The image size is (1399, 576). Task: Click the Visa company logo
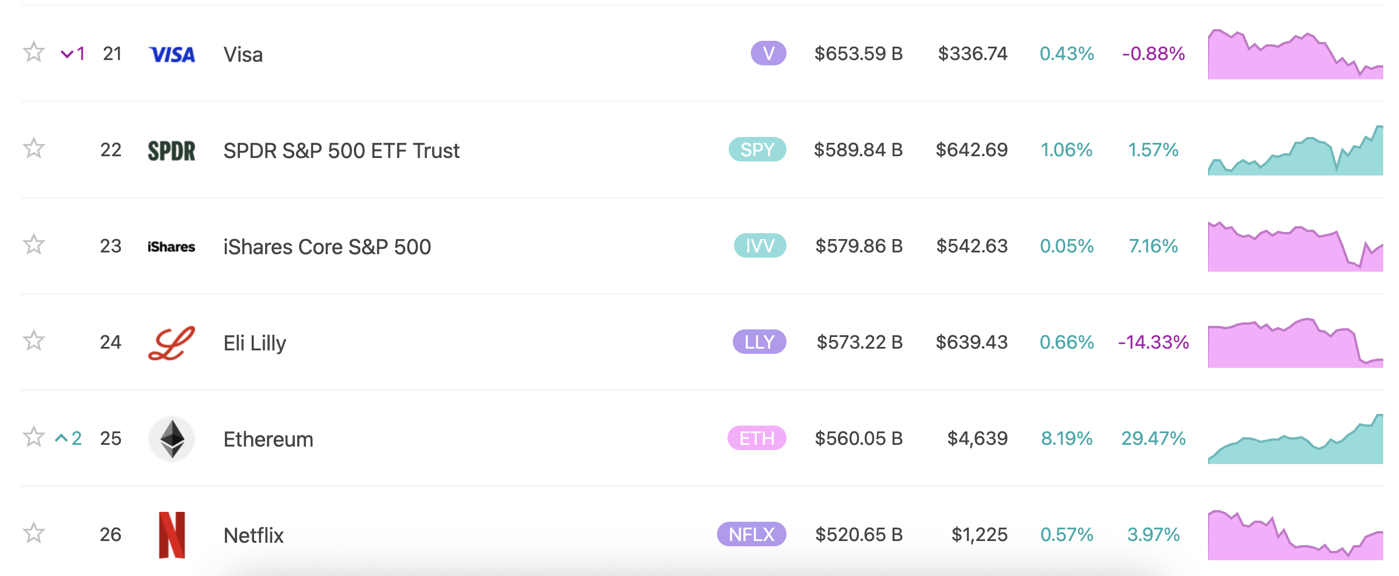[172, 54]
